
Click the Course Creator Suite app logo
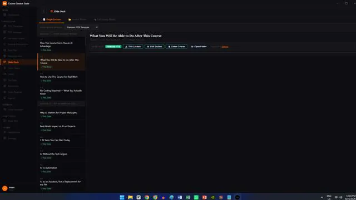4,3
